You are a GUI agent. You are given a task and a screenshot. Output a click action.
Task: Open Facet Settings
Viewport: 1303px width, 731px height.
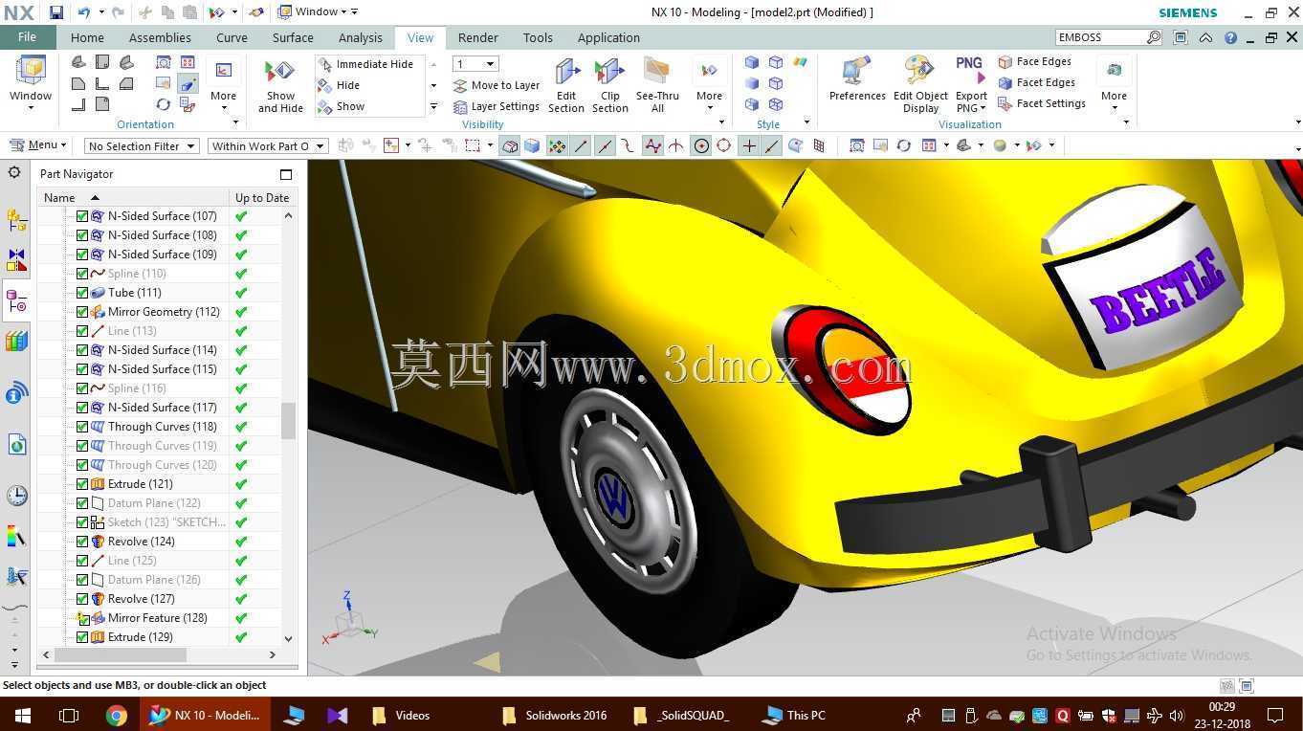pyautogui.click(x=1041, y=103)
